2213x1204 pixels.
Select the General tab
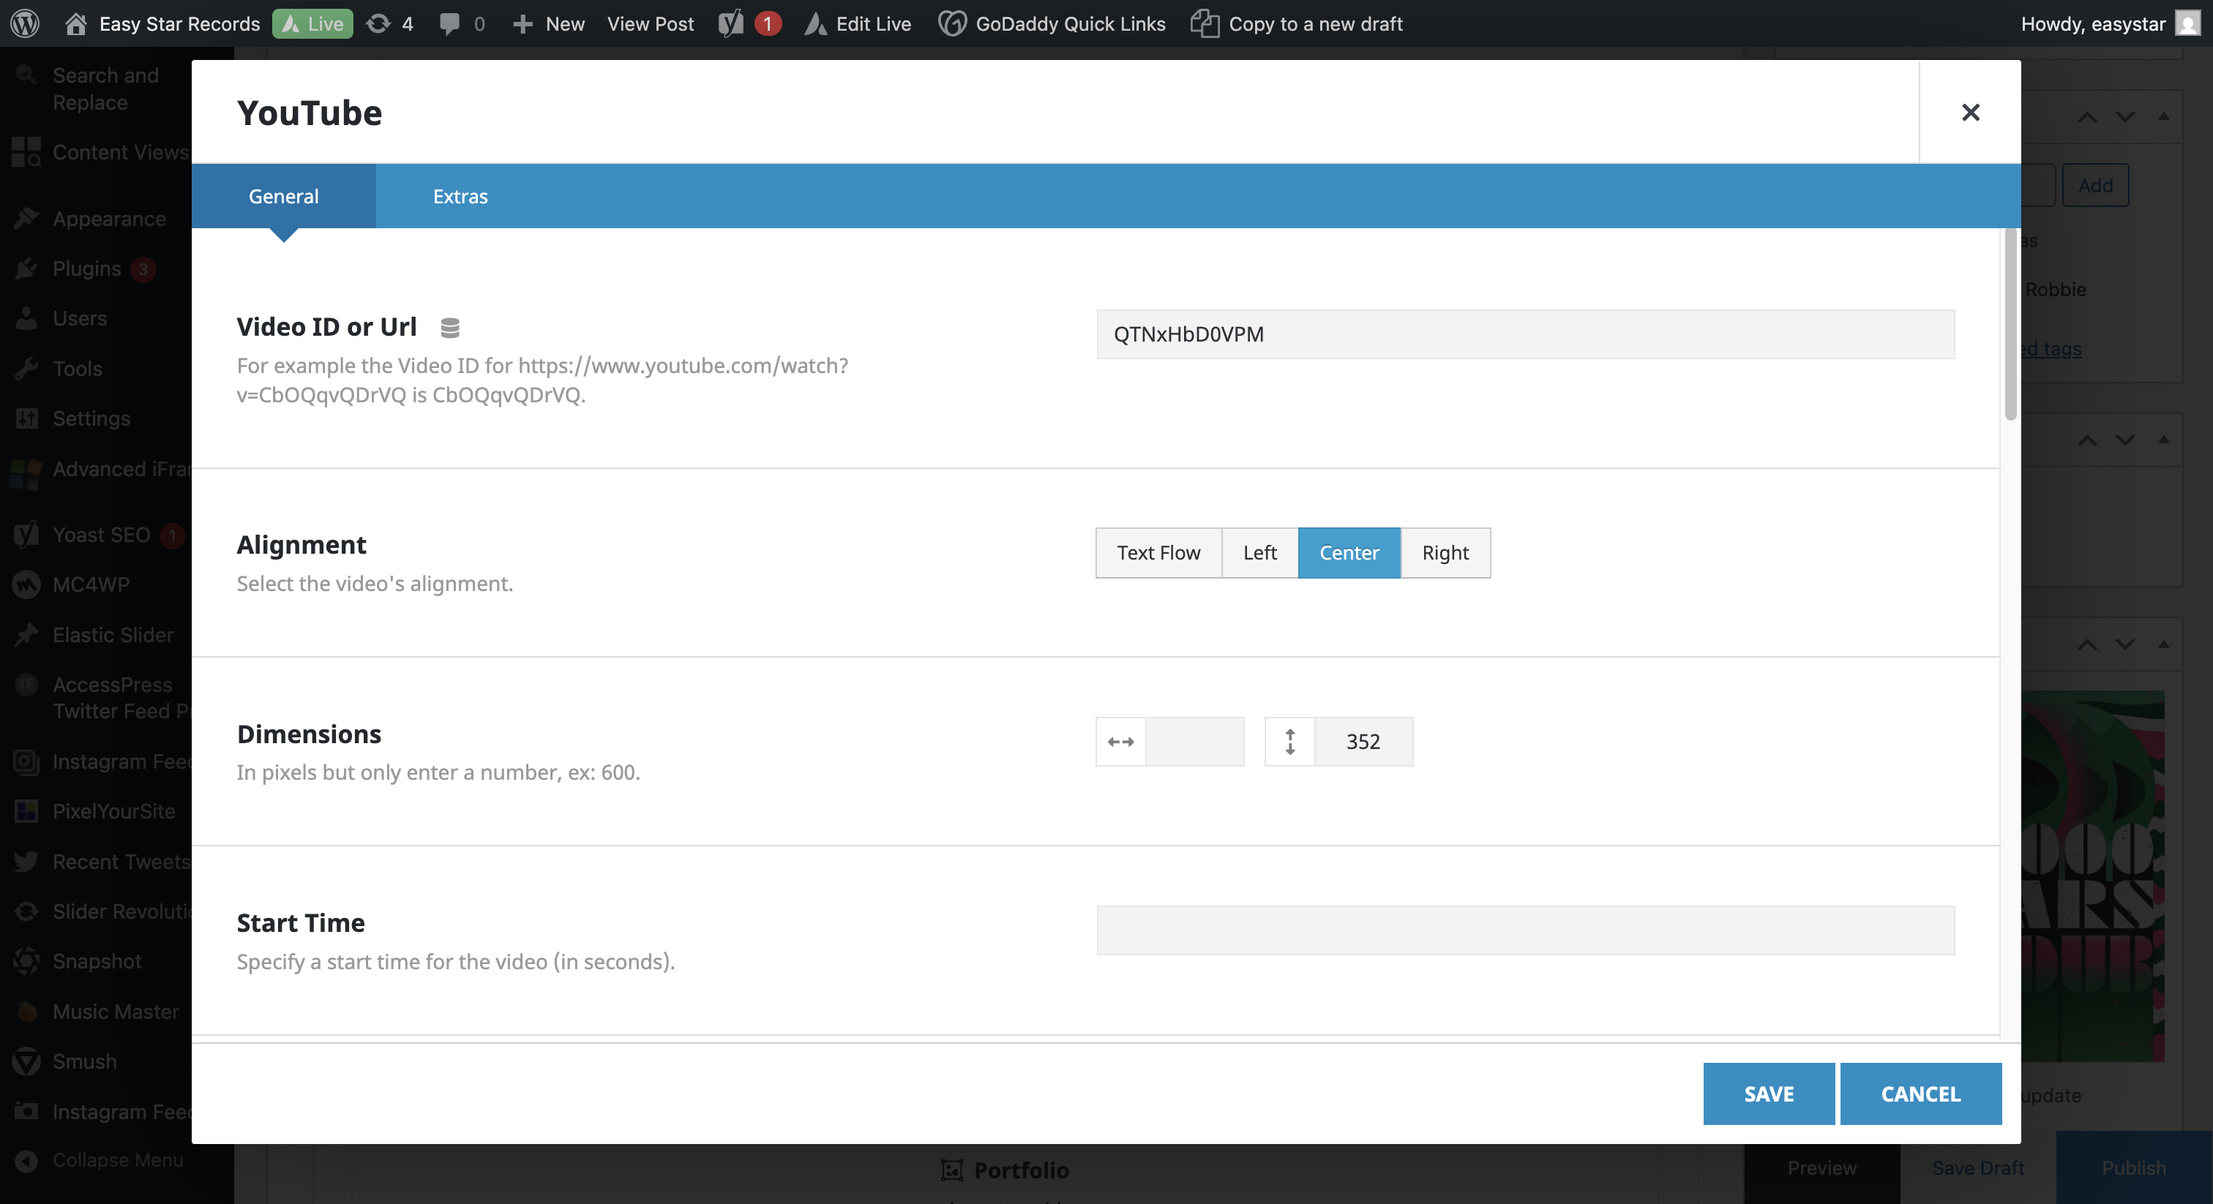[x=282, y=196]
